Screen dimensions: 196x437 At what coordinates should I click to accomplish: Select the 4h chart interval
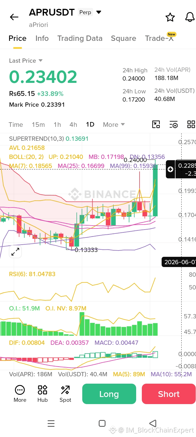pyautogui.click(x=73, y=125)
